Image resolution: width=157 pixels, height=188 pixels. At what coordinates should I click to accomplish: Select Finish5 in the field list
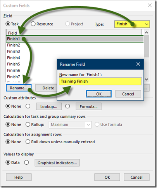(x=14, y=64)
